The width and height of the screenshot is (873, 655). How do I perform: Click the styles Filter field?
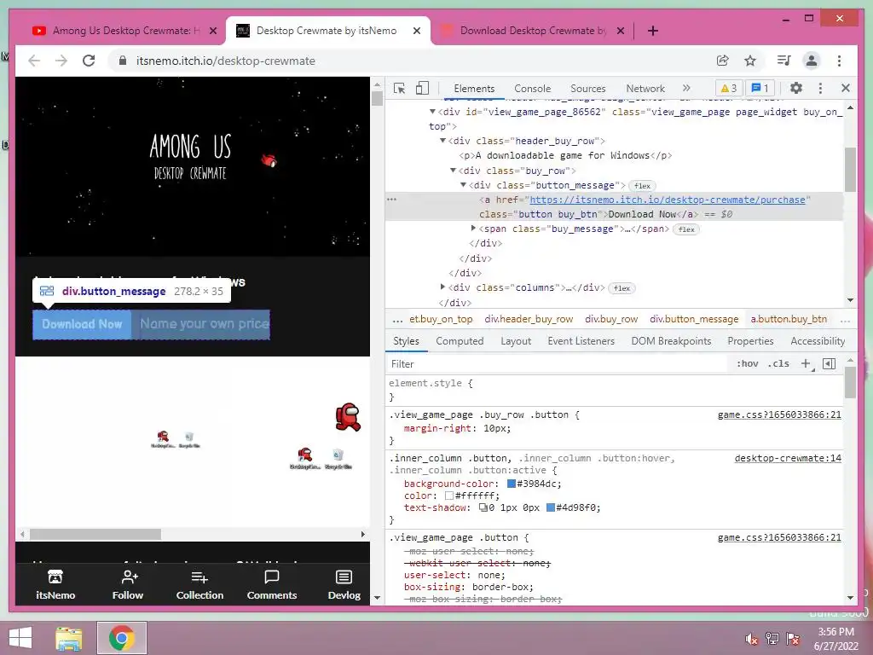[557, 363]
